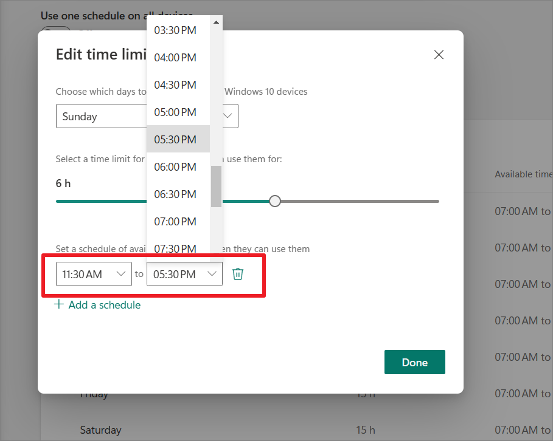553x441 pixels.
Task: Click the 6 h time limit slider handle
Action: 275,201
